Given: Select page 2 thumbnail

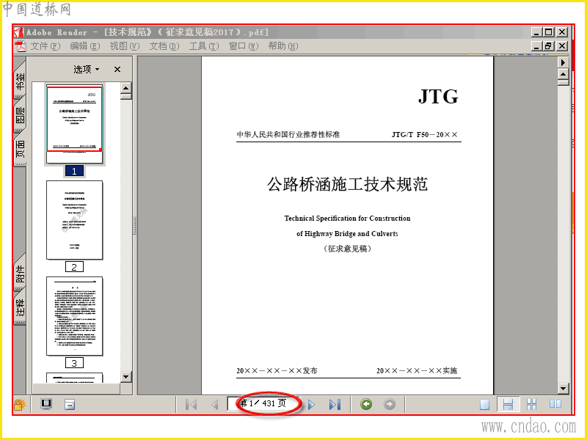Looking at the screenshot, I should click(x=75, y=220).
